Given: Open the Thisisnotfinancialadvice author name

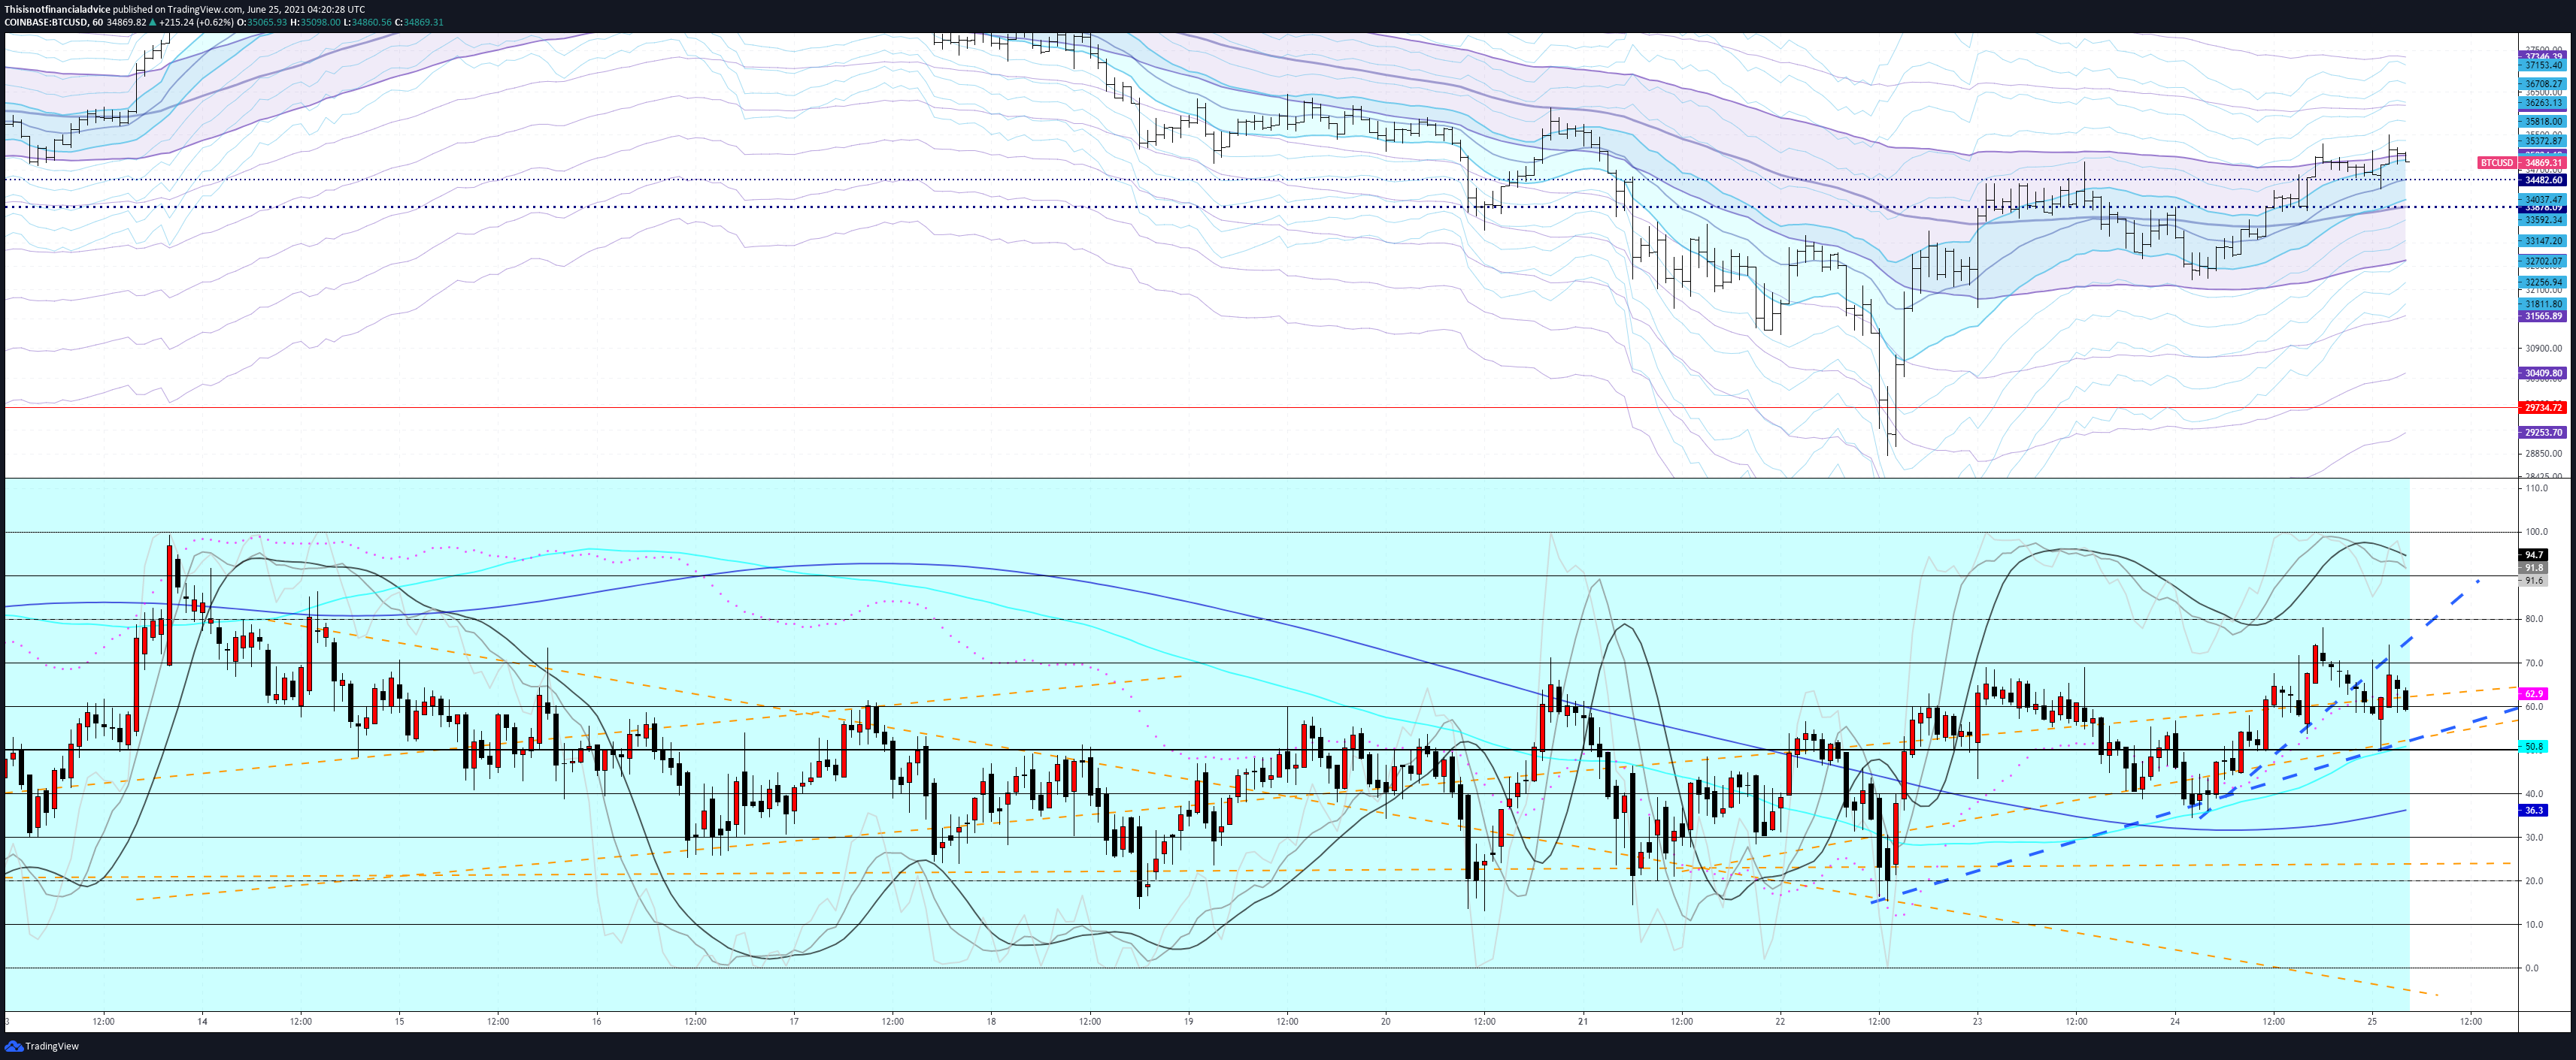Looking at the screenshot, I should (x=58, y=9).
